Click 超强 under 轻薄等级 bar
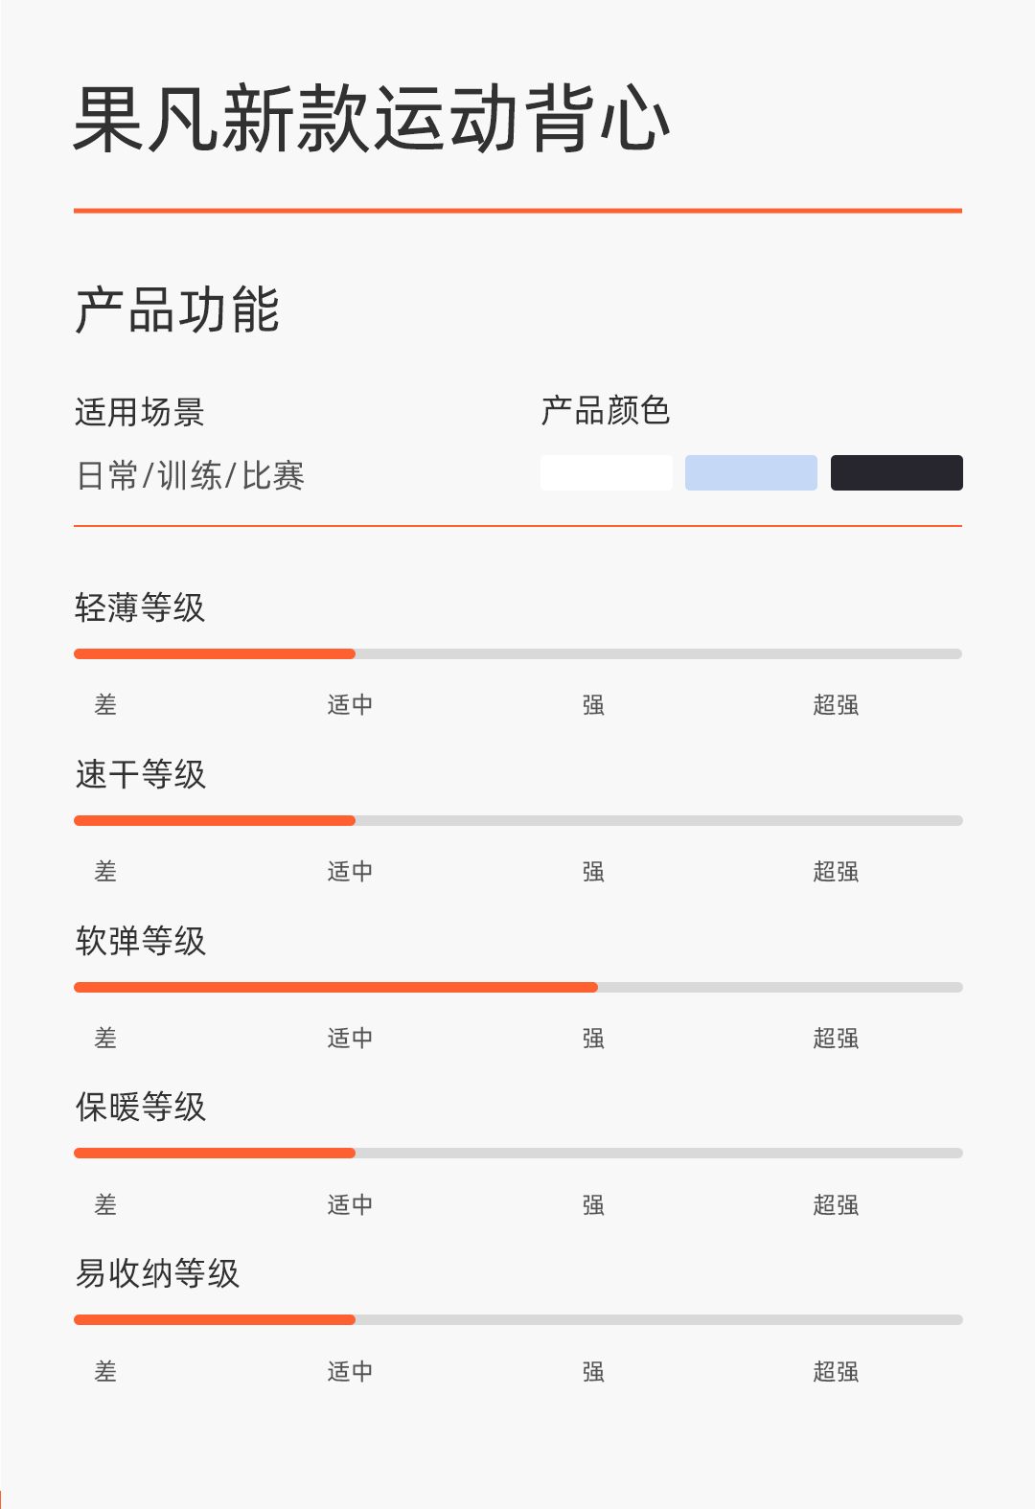The width and height of the screenshot is (1035, 1509). click(x=836, y=705)
